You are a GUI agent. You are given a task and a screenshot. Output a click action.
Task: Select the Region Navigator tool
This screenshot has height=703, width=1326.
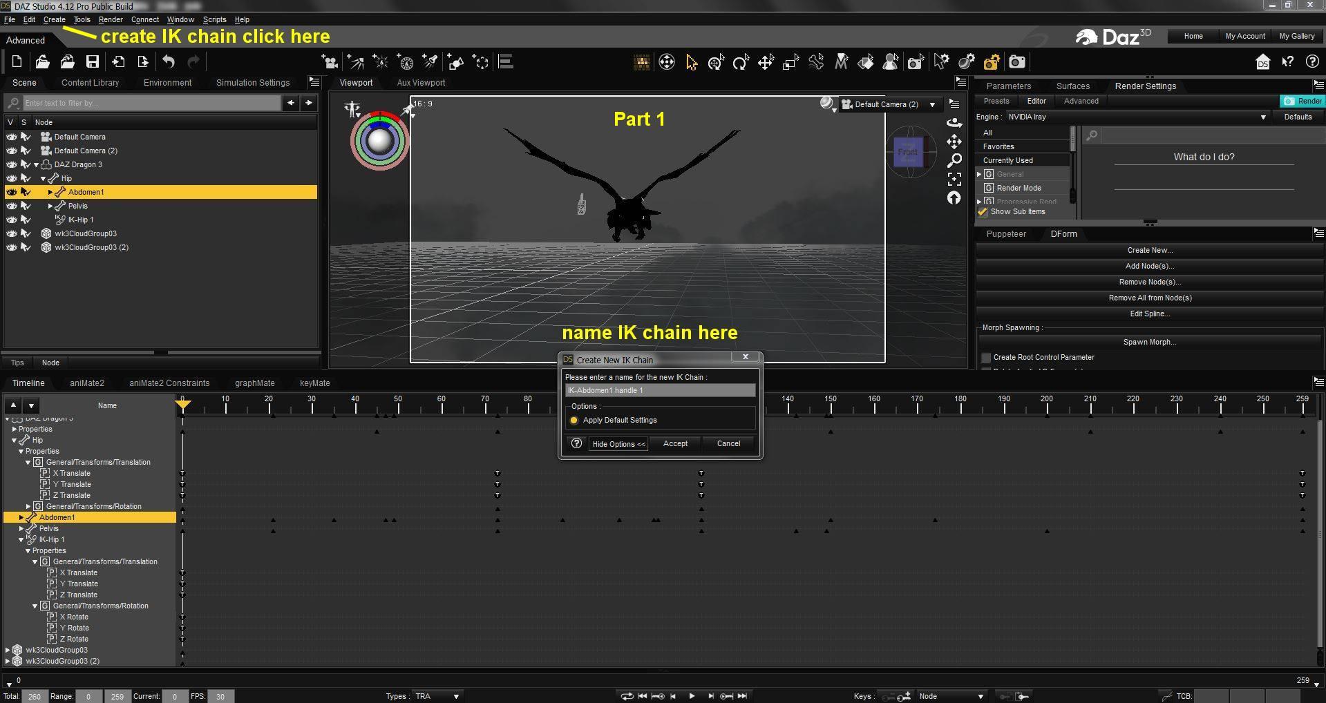(891, 63)
